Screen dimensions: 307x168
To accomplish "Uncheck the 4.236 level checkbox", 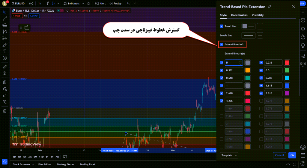I will (222, 101).
